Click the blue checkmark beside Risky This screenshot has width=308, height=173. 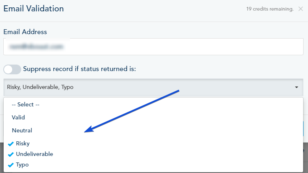11,144
